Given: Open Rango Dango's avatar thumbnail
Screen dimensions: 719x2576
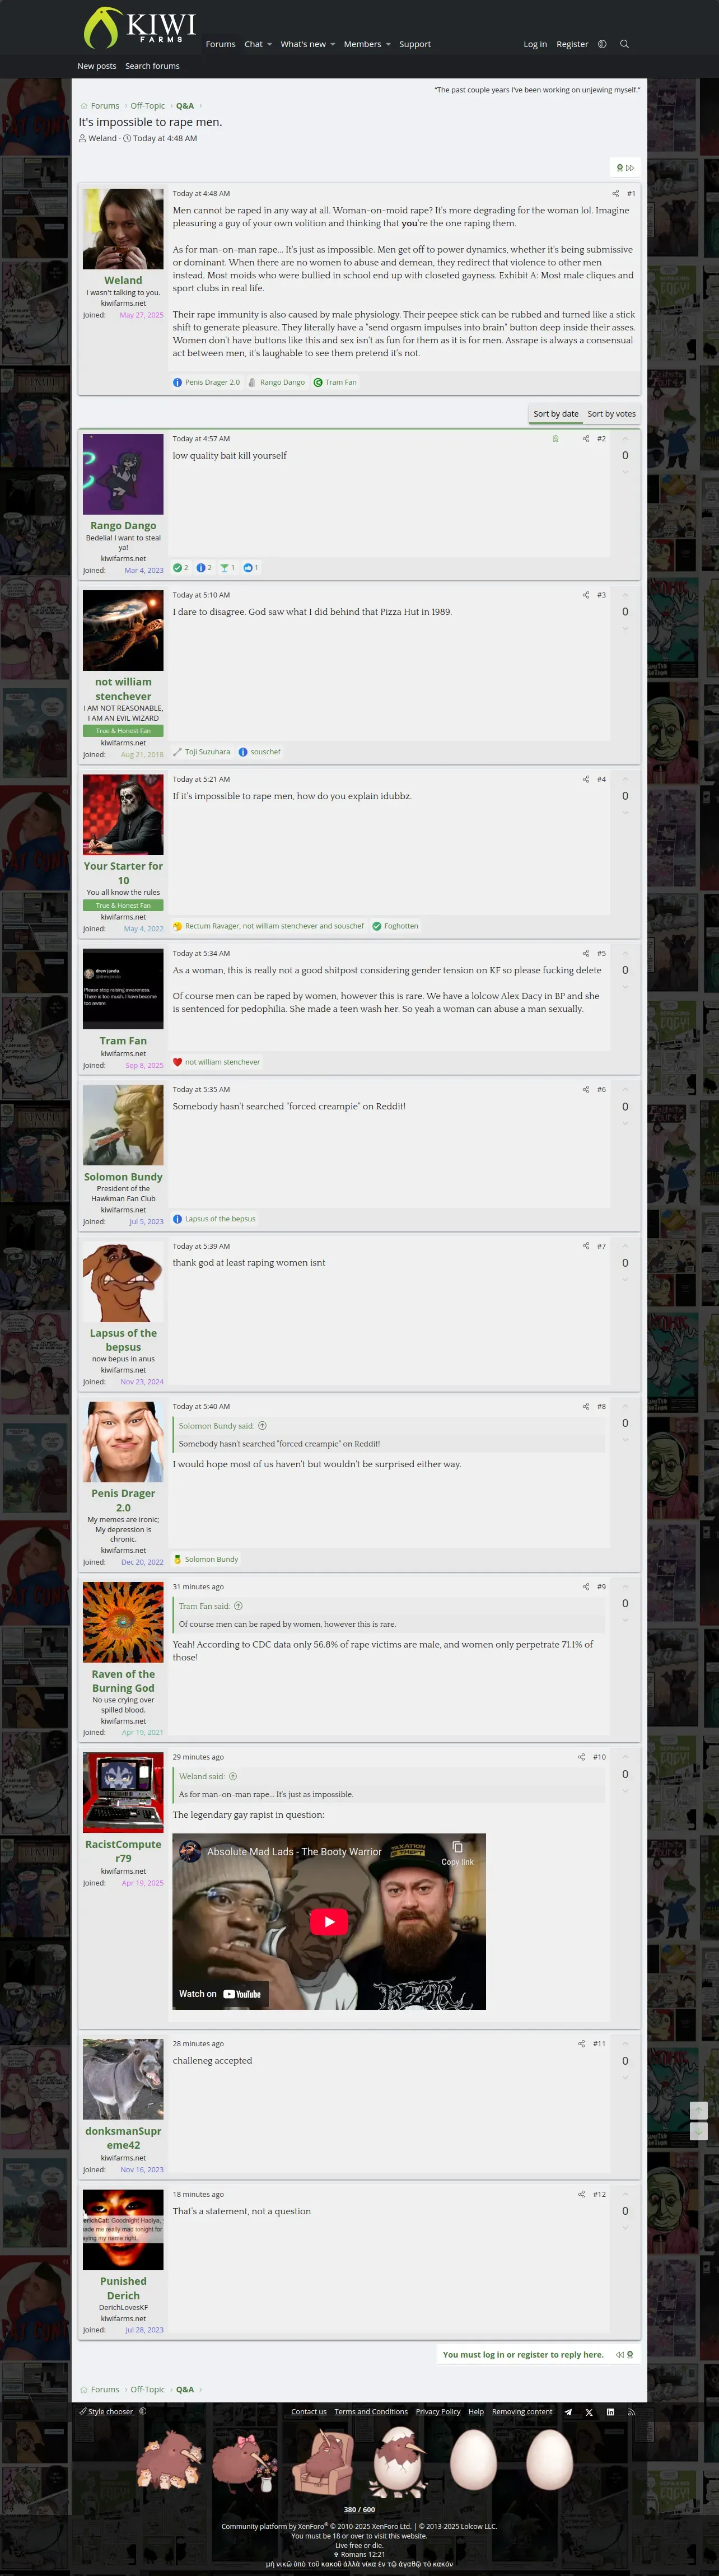Looking at the screenshot, I should (123, 474).
